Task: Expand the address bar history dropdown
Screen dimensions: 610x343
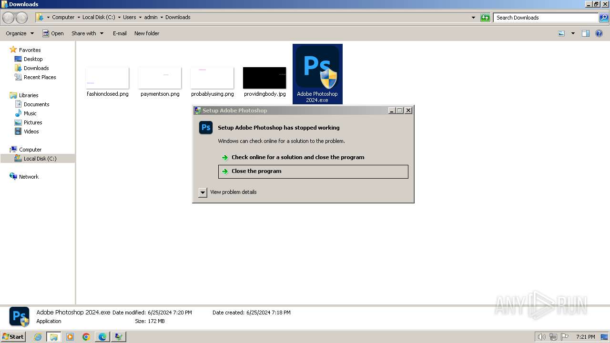Action: pyautogui.click(x=473, y=18)
